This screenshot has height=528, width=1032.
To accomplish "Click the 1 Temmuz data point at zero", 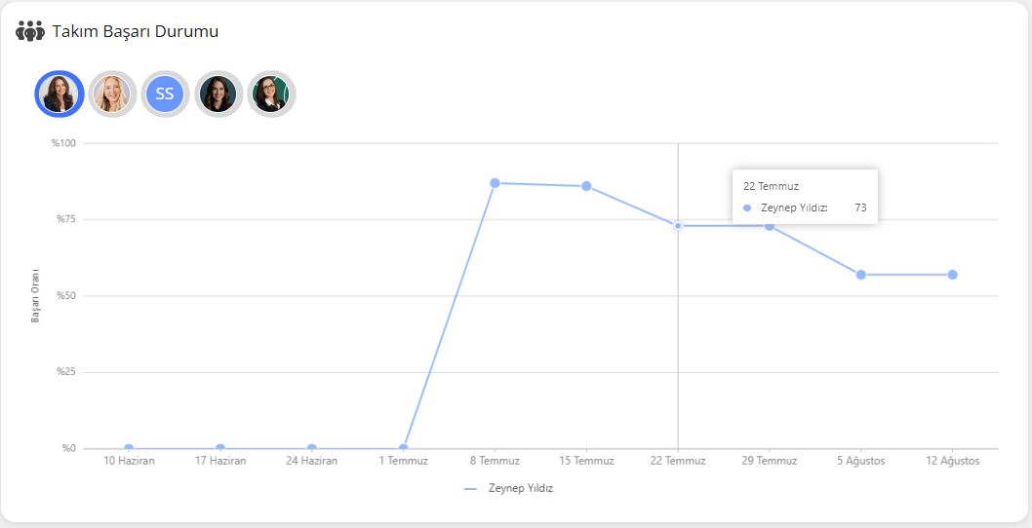I will tap(403, 448).
